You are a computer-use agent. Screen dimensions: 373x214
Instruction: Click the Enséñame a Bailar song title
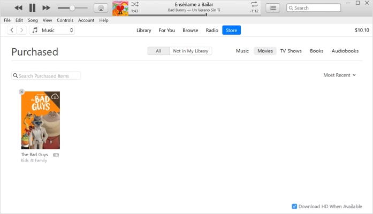194,4
